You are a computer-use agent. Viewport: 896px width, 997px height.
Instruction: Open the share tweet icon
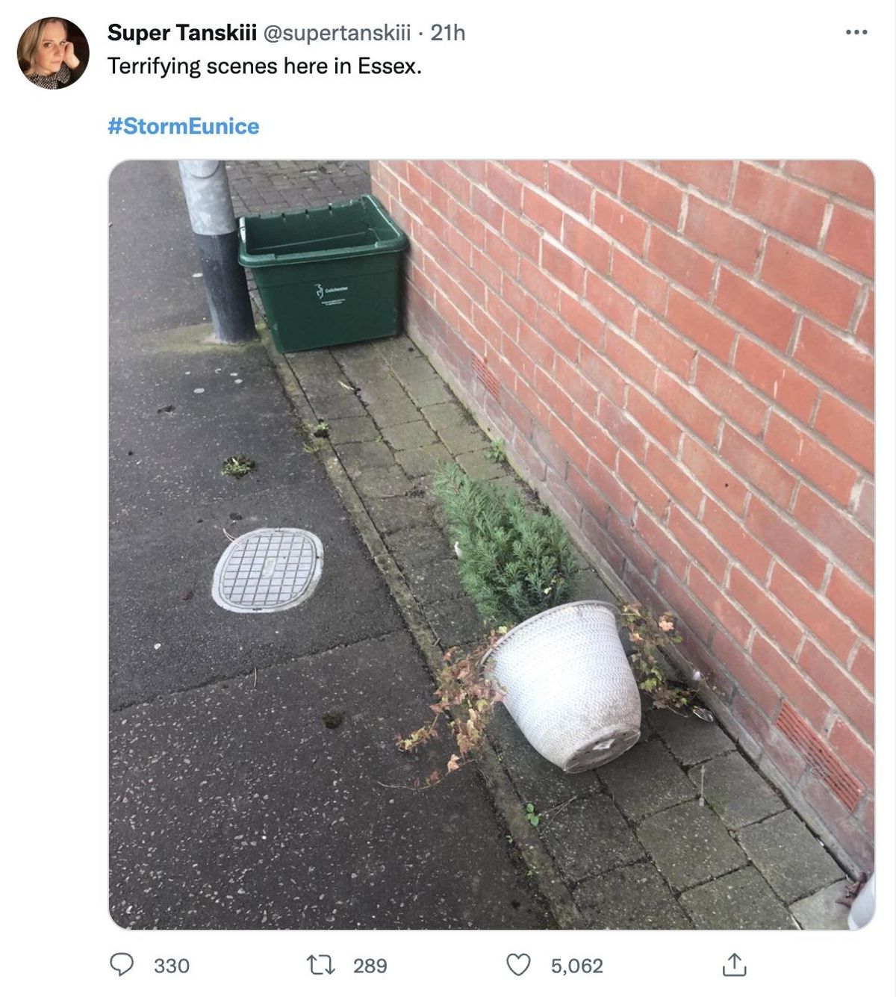[x=734, y=965]
